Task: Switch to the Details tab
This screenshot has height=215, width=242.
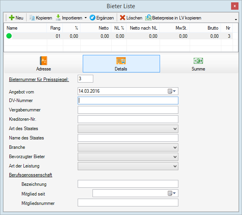Action: click(121, 63)
